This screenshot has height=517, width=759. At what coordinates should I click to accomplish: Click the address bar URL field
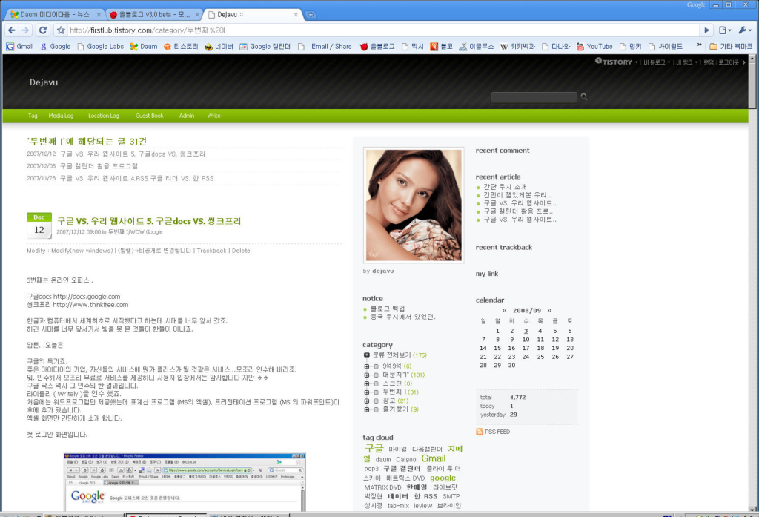click(x=382, y=30)
